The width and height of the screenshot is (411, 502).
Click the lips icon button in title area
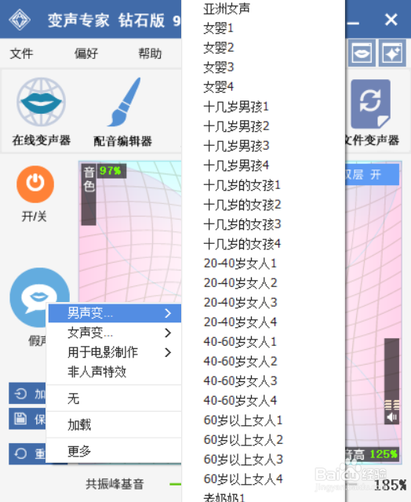pyautogui.click(x=362, y=53)
